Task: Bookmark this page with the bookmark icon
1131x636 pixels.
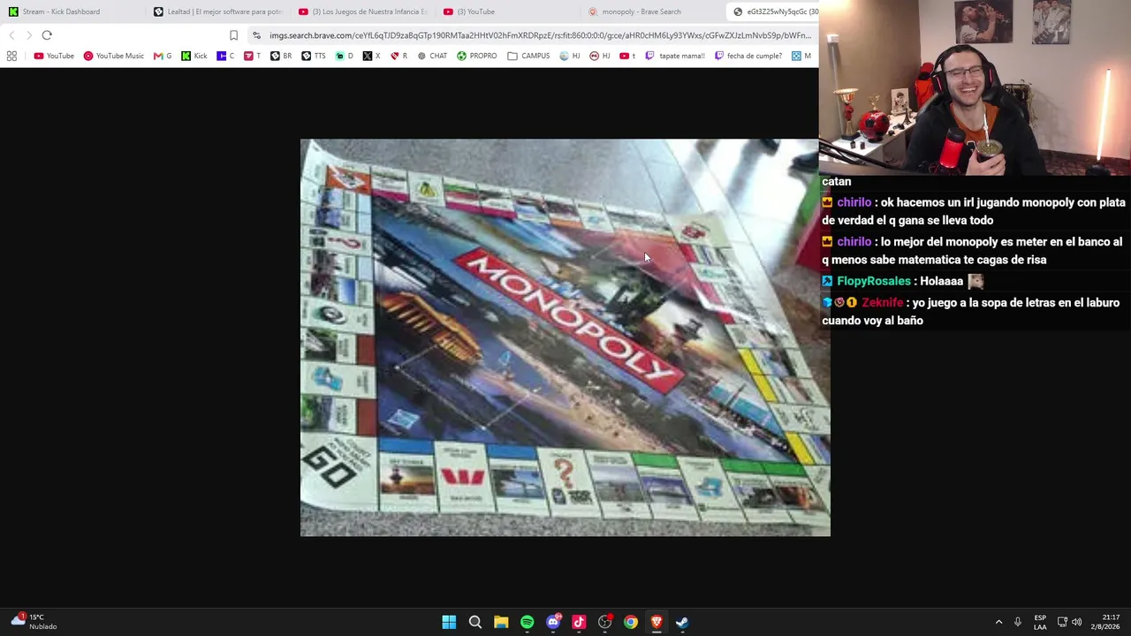Action: coord(233,35)
